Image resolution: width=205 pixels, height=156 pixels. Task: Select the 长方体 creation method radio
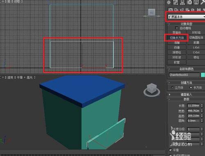click(191, 87)
